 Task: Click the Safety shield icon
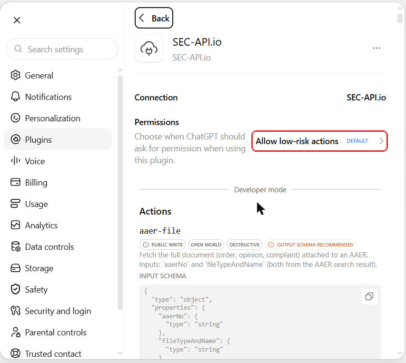click(x=15, y=289)
